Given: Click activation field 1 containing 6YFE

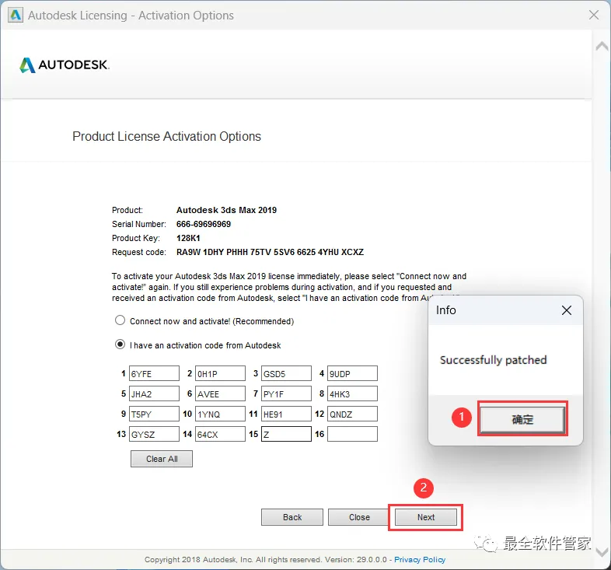Looking at the screenshot, I should (155, 373).
